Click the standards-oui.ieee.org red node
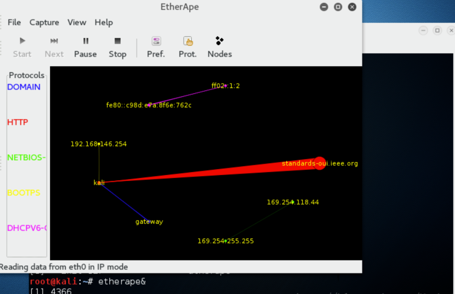This screenshot has height=294, width=455. [x=320, y=163]
